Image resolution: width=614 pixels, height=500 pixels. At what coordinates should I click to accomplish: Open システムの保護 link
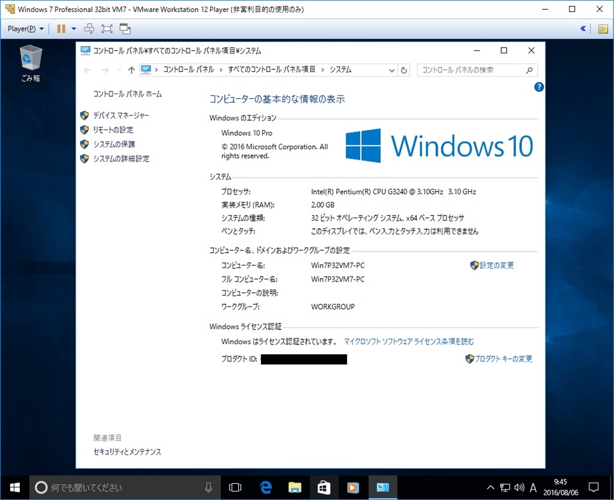pyautogui.click(x=114, y=144)
